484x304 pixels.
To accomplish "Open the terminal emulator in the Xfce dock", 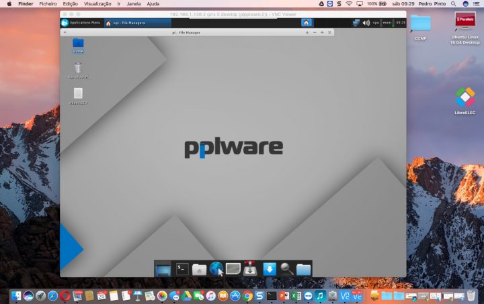I will coord(182,269).
